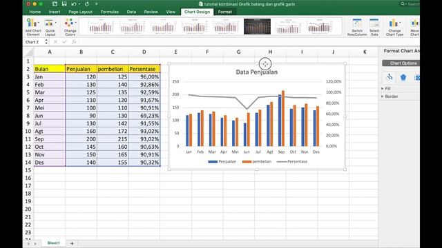Open the Page Layout tab
Image resolution: width=442 pixels, height=248 pixels.
80,12
